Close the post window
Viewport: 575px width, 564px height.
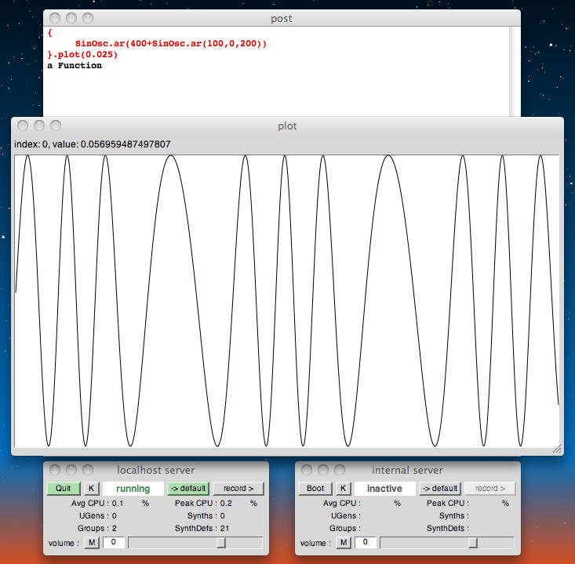(54, 17)
